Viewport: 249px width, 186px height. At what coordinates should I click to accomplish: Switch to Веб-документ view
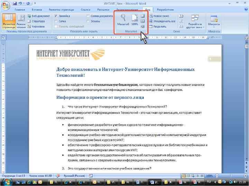pyautogui.click(x=39, y=16)
